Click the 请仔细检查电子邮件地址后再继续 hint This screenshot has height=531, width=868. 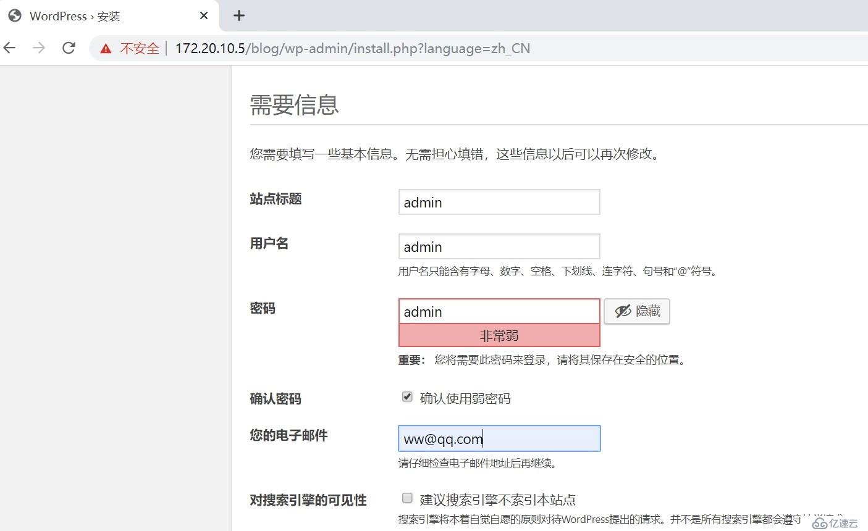tap(479, 463)
